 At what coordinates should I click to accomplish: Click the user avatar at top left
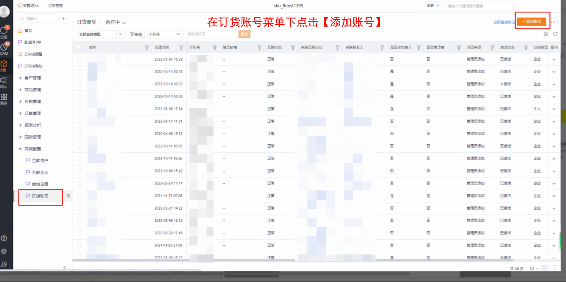pyautogui.click(x=4, y=12)
